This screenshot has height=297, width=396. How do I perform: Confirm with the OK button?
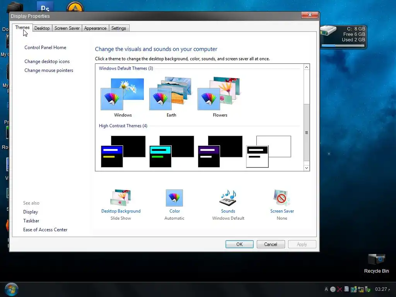[x=239, y=244]
